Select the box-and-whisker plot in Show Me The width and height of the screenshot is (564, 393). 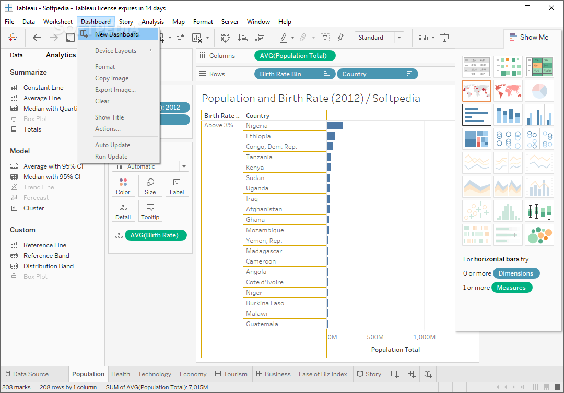coord(539,211)
